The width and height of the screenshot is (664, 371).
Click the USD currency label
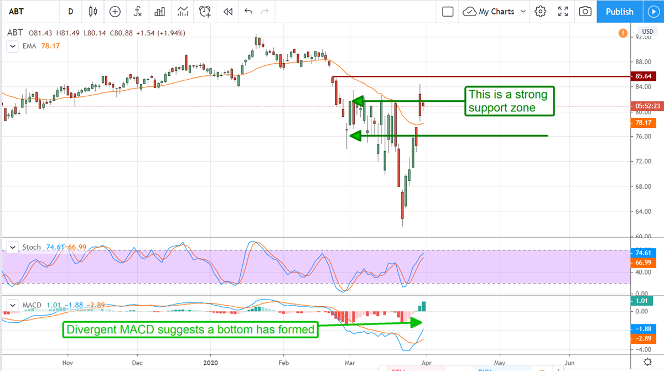pos(647,31)
